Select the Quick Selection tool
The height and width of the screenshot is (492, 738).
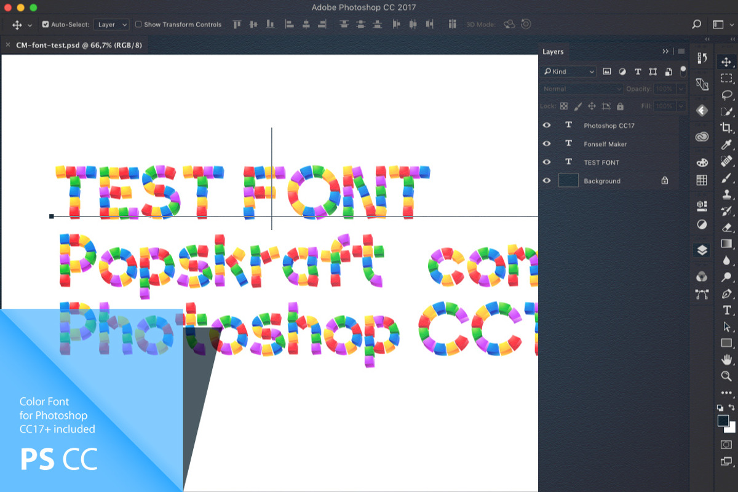726,111
